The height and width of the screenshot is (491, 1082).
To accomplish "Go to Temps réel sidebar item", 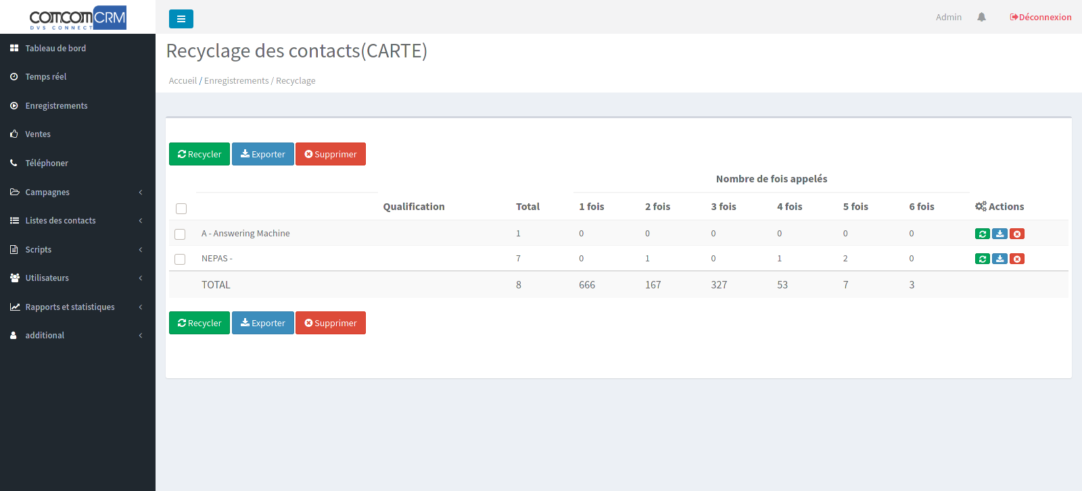I will click(46, 77).
